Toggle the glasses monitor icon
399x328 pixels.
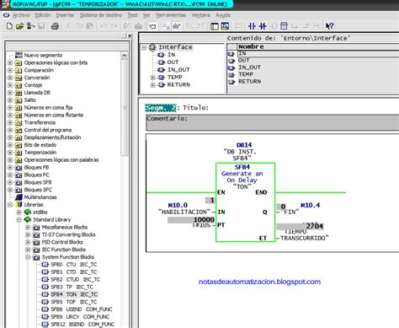pos(177,26)
